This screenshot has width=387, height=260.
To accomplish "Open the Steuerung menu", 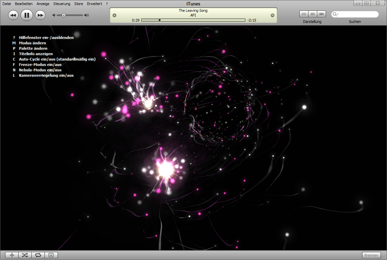I will [62, 4].
